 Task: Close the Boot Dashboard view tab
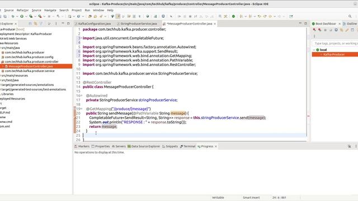[x=340, y=23]
